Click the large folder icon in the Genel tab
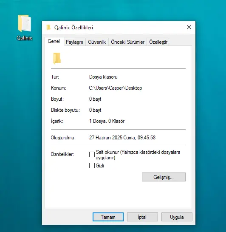The image size is (226, 232). pyautogui.click(x=57, y=58)
